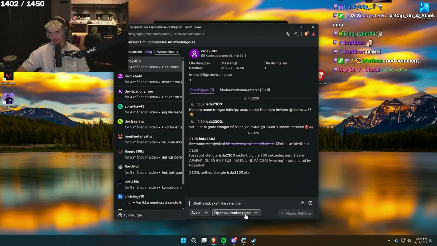Open Brave Rewards triangle icon

313,34
